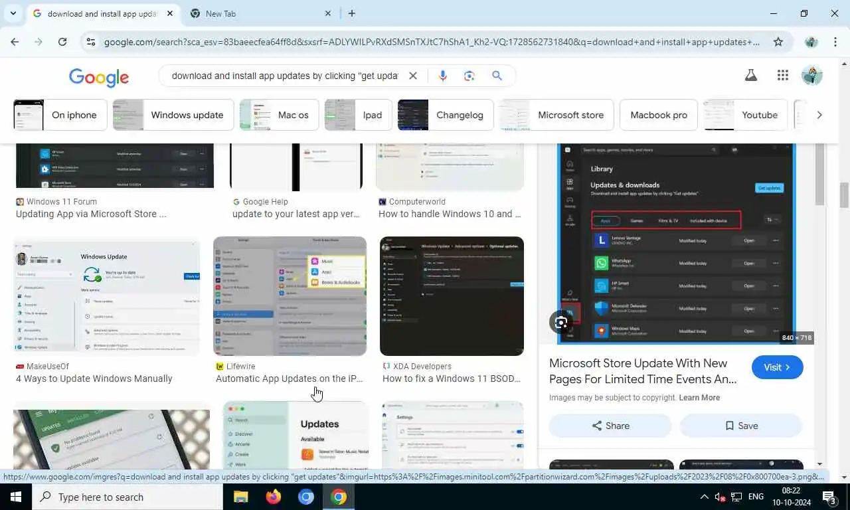The height and width of the screenshot is (510, 850).
Task: Open the muted volume tray icon
Action: [x=721, y=497]
